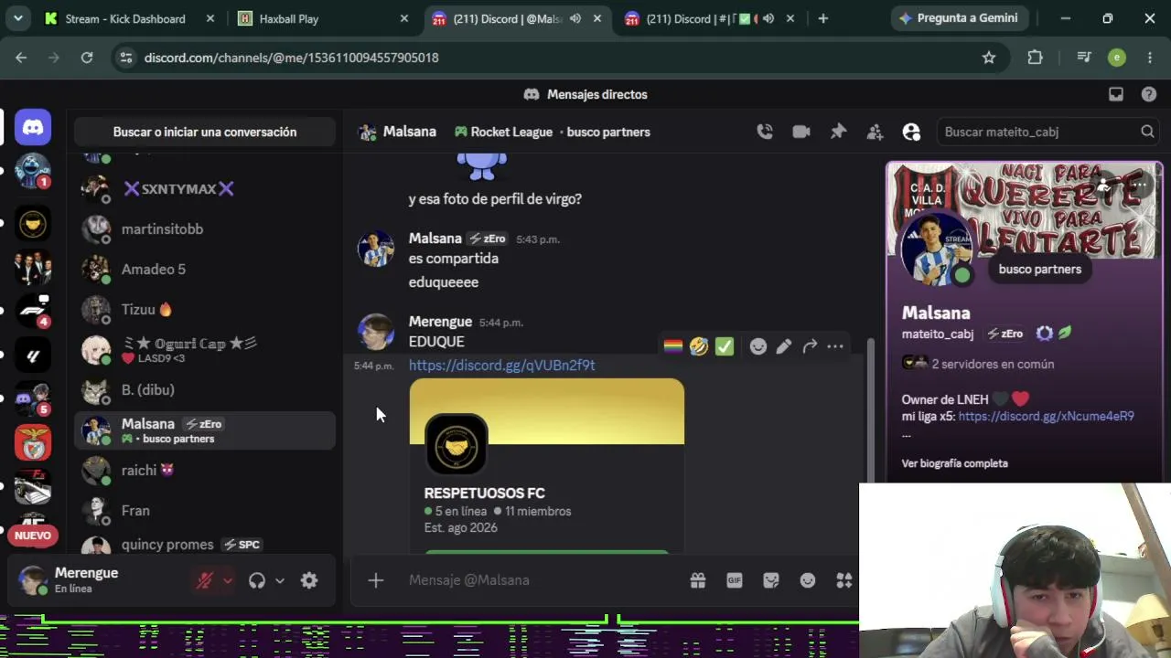Show pinned messages in chat header
This screenshot has height=658, width=1171.
pyautogui.click(x=838, y=132)
